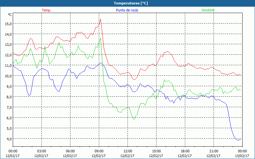Click the blue 'Punto de rocío' legend label
Image resolution: width=255 pixels, height=159 pixels.
[x=127, y=10]
